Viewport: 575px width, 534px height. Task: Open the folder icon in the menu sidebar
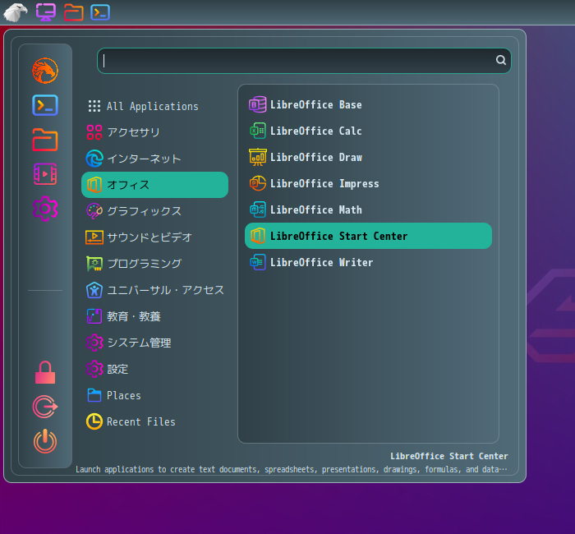coord(45,140)
